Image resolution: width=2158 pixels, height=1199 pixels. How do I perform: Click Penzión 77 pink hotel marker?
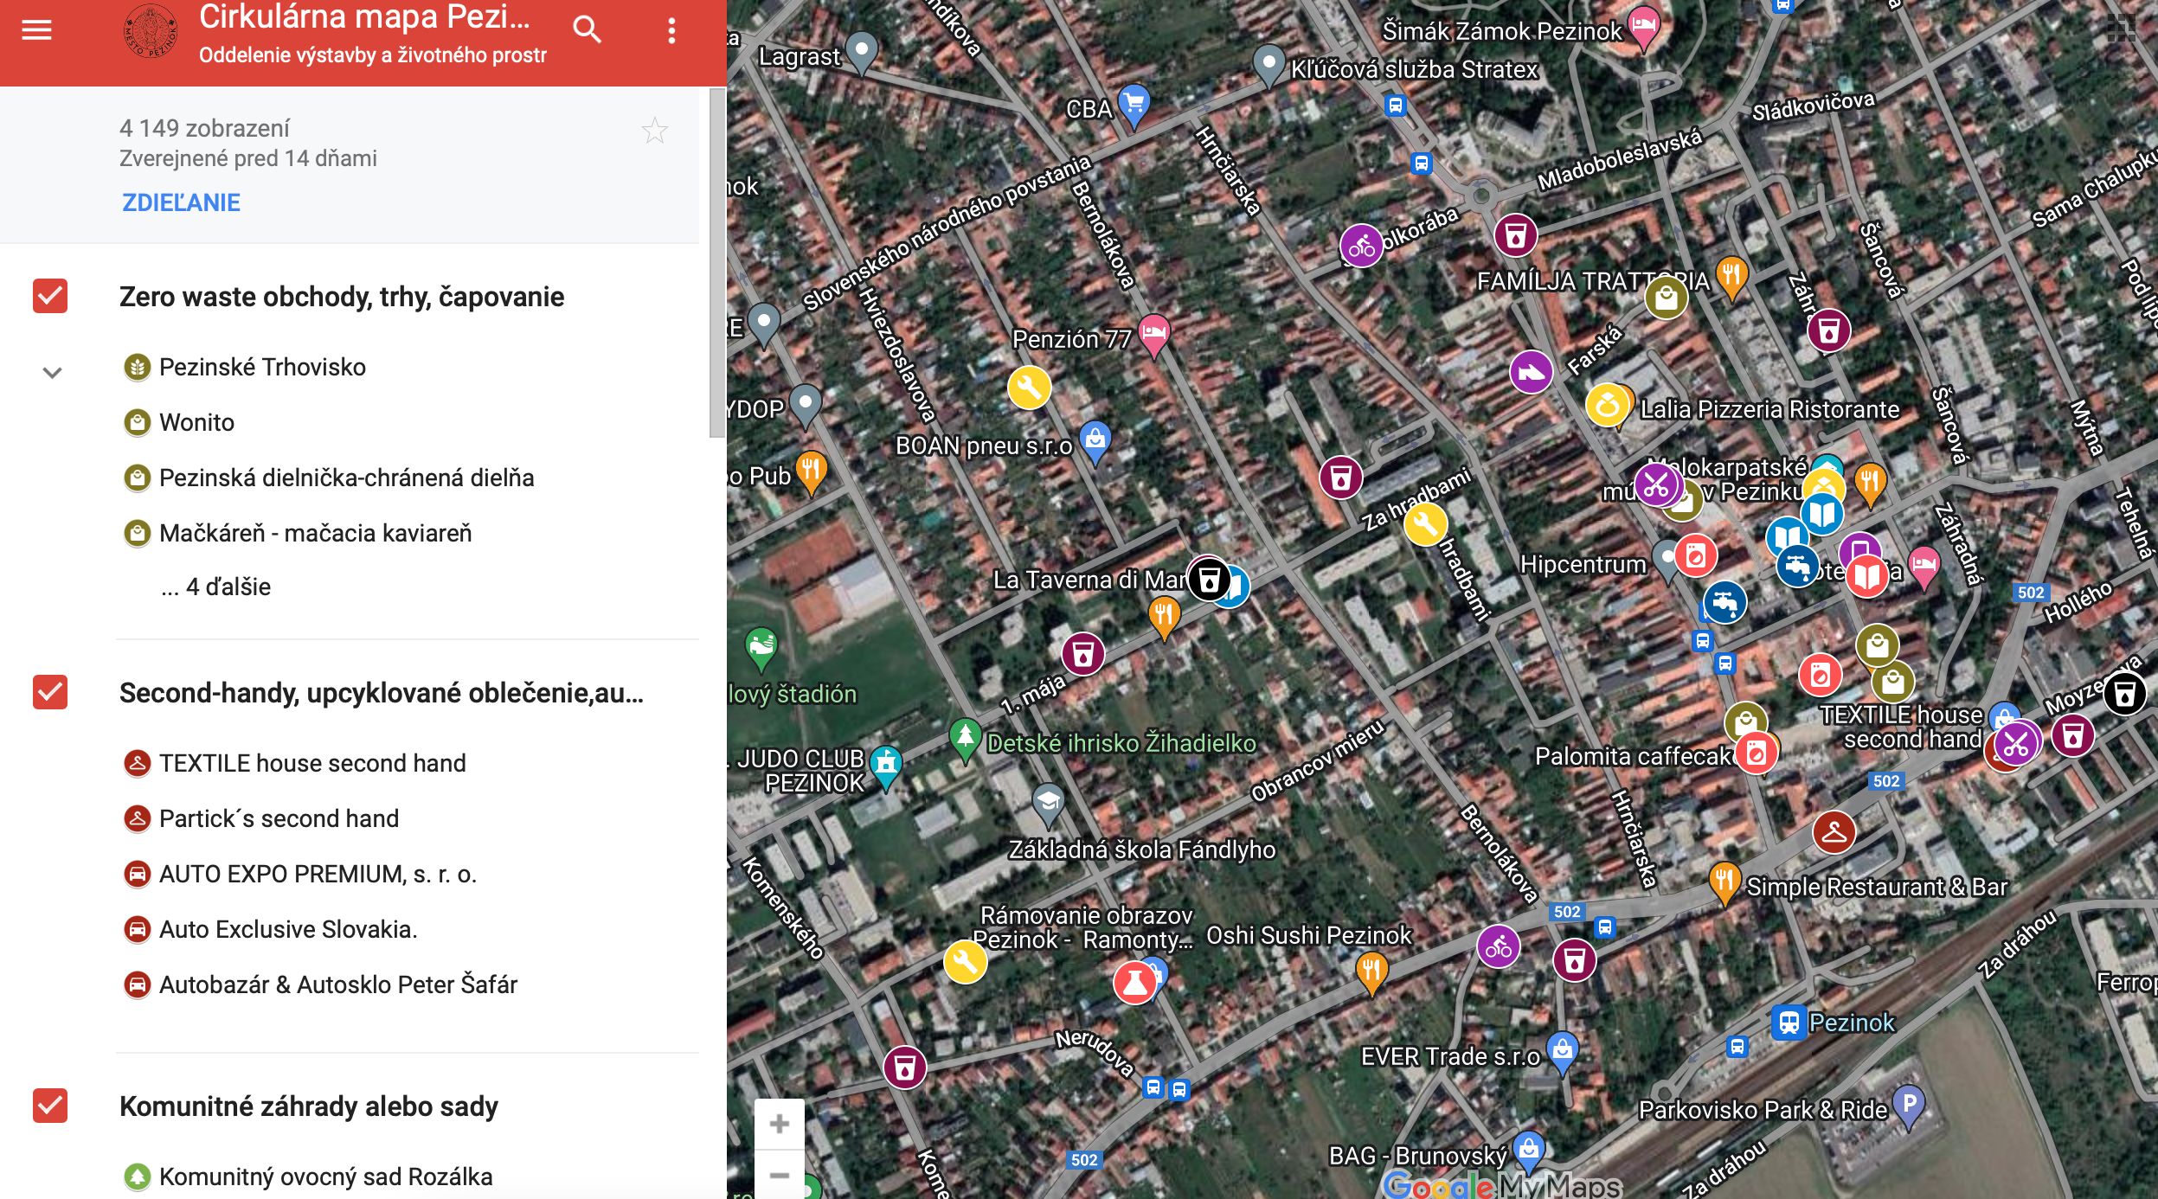[1153, 336]
